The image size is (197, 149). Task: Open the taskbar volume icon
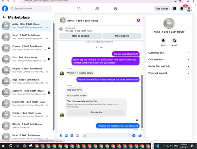coord(171,146)
